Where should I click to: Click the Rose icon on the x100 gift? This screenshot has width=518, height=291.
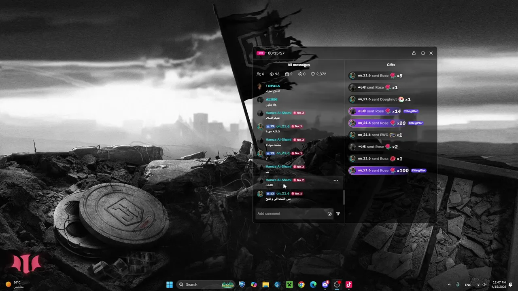click(393, 170)
